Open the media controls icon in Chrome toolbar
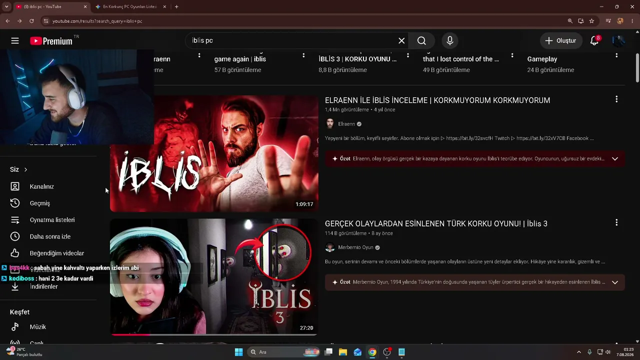This screenshot has width=640, height=360. [x=608, y=21]
